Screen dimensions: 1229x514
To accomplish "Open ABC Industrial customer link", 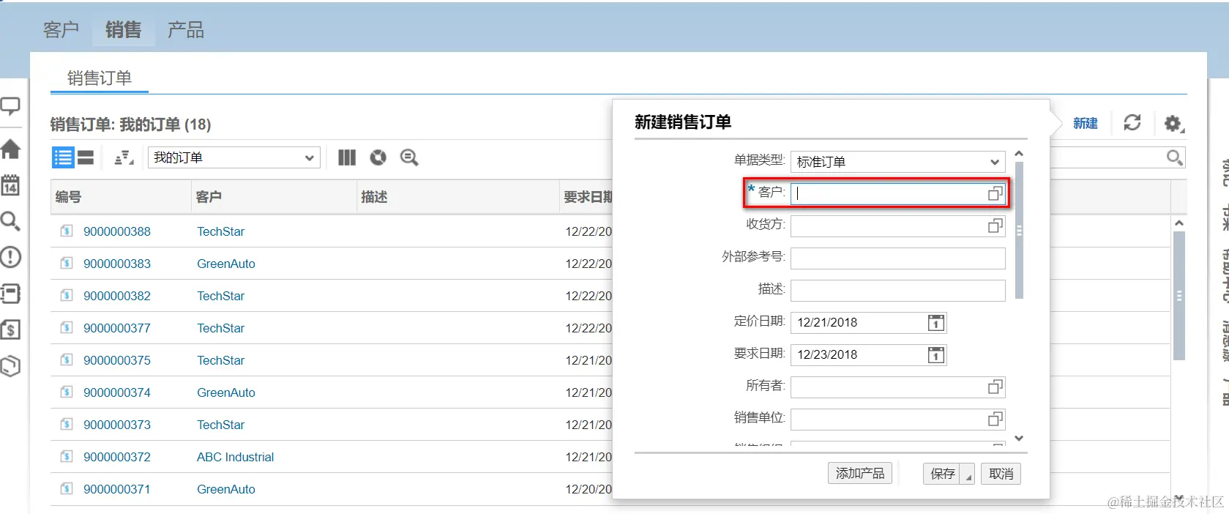I will (x=235, y=457).
